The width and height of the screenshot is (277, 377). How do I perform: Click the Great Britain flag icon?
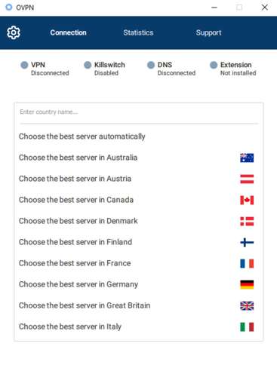(247, 305)
